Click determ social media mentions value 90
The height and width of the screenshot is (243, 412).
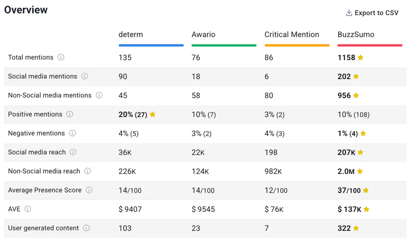pyautogui.click(x=123, y=76)
